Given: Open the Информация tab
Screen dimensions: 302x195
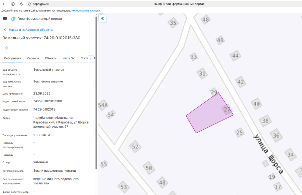Looking at the screenshot, I should pyautogui.click(x=12, y=58).
